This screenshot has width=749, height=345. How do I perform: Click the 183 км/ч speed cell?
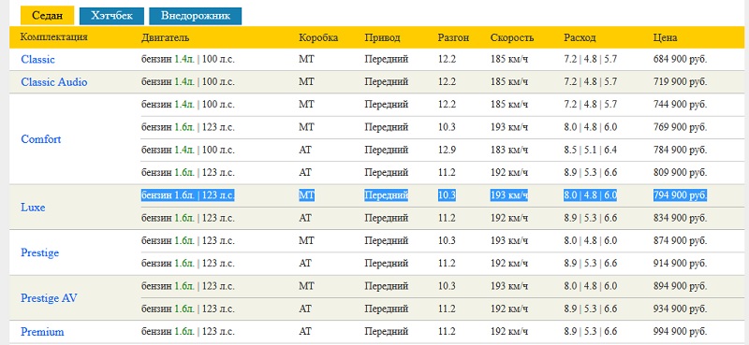click(509, 150)
